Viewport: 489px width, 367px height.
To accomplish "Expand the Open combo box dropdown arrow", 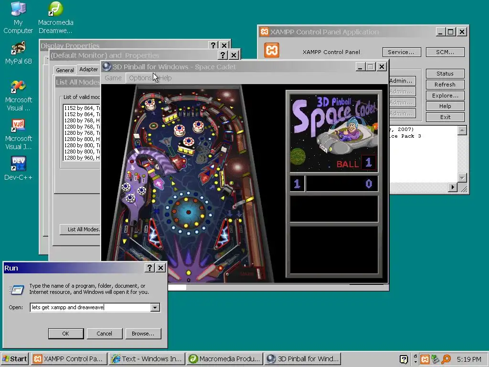I will 155,307.
